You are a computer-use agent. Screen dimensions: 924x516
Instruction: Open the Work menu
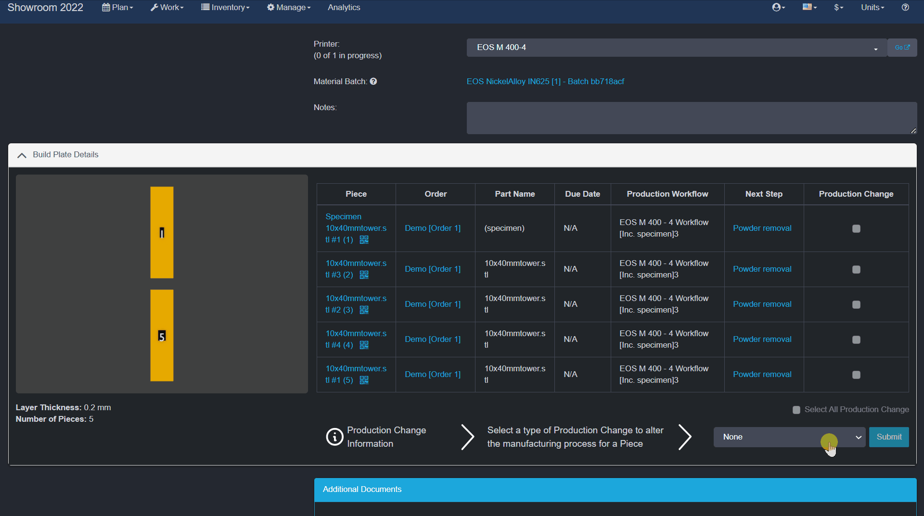click(167, 7)
